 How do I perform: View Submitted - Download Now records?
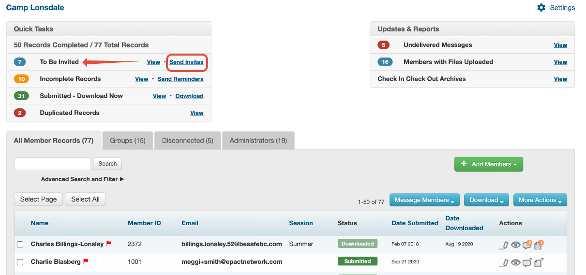click(160, 96)
